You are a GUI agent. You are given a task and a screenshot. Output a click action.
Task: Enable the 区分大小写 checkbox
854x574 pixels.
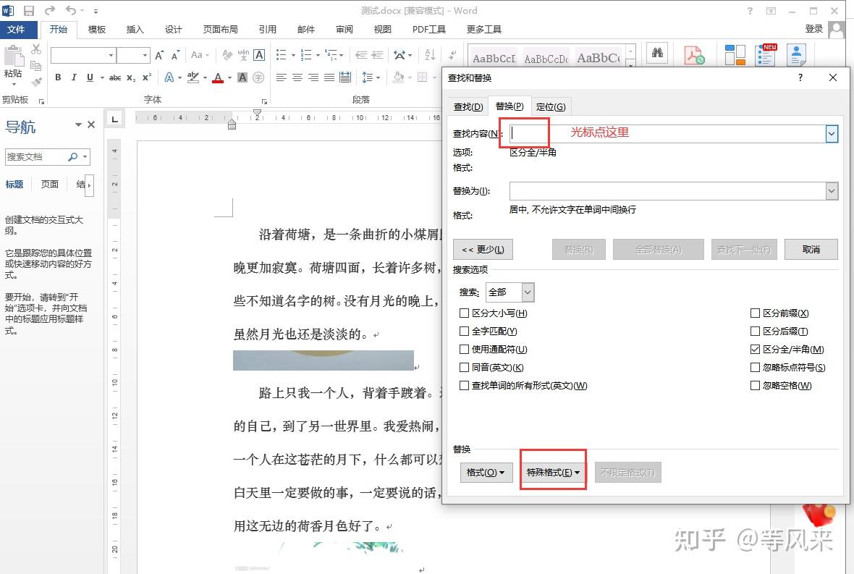464,313
